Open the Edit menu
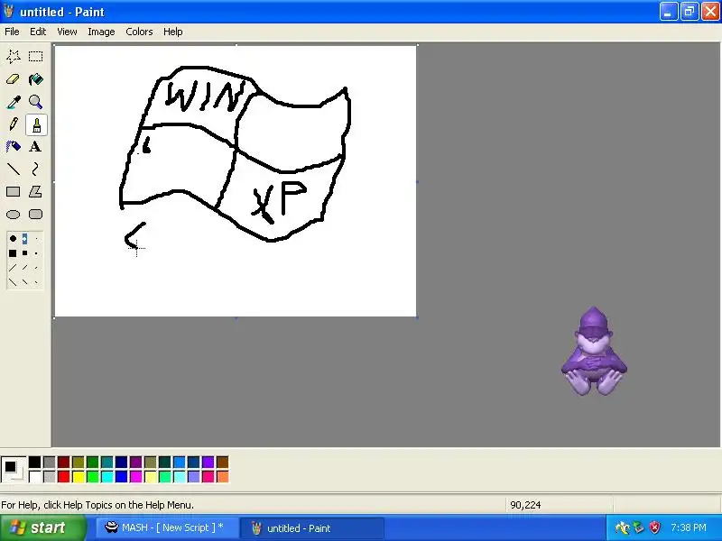This screenshot has height=541, width=722. (38, 32)
